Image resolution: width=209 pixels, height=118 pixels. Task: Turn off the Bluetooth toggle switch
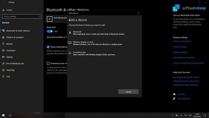[x=50, y=31]
